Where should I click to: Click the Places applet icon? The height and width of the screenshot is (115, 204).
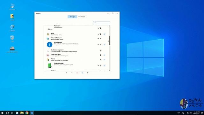click(48, 60)
